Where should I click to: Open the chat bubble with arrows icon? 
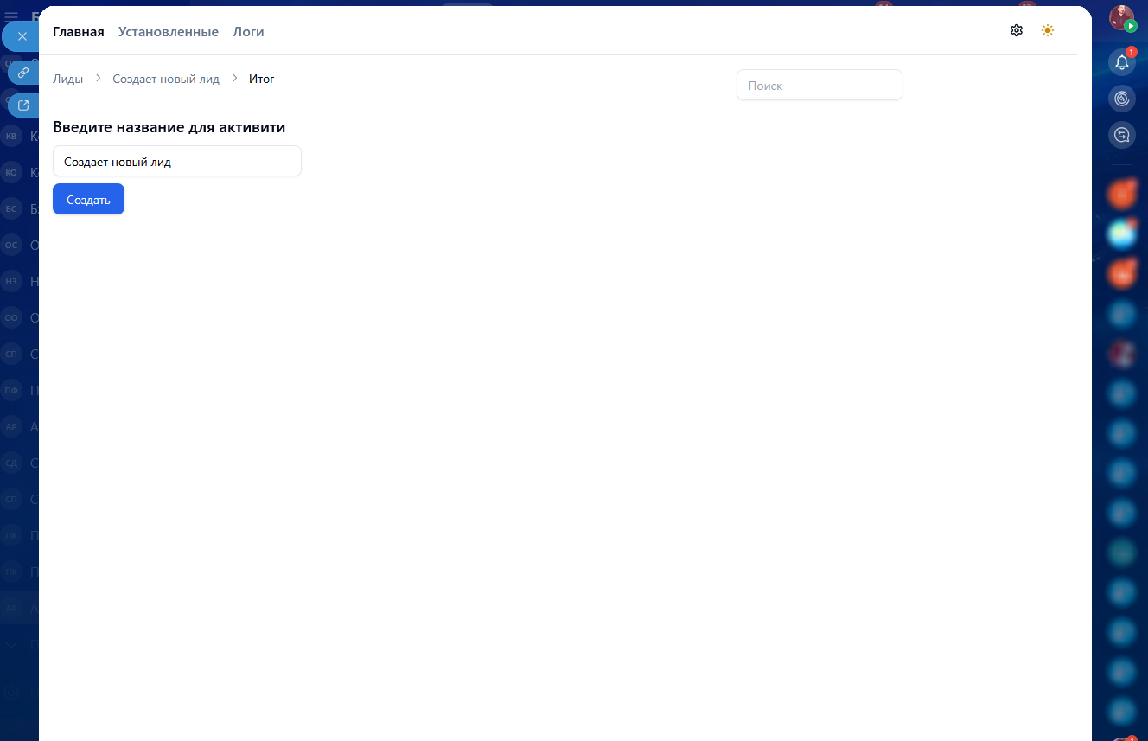point(1122,135)
